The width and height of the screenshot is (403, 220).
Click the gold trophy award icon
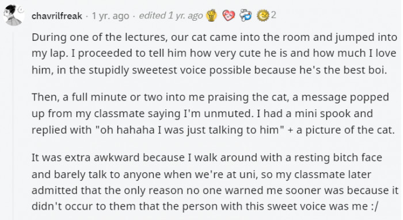click(x=211, y=16)
